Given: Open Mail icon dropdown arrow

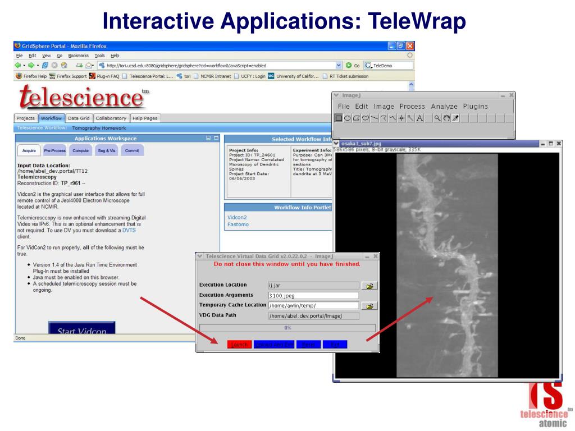Looking at the screenshot, I should click(94, 66).
